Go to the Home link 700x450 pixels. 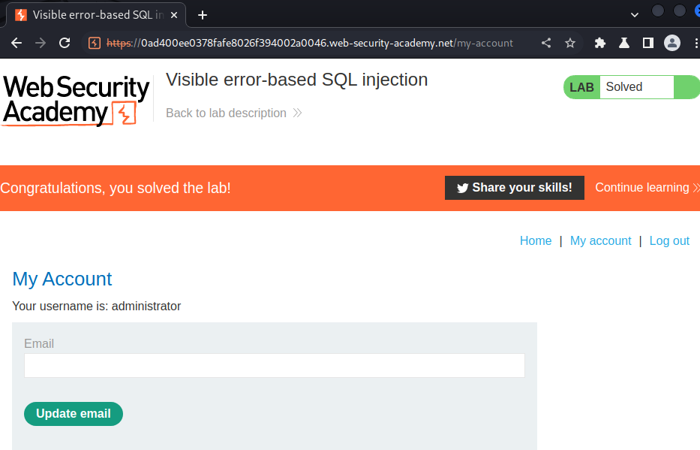(535, 241)
